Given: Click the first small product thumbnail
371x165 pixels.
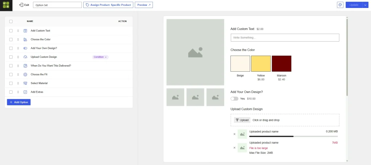Looking at the screenshot, I should coord(175,97).
